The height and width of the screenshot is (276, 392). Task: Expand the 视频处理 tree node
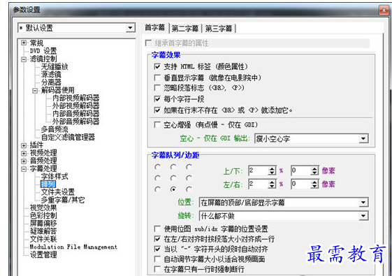(24, 153)
